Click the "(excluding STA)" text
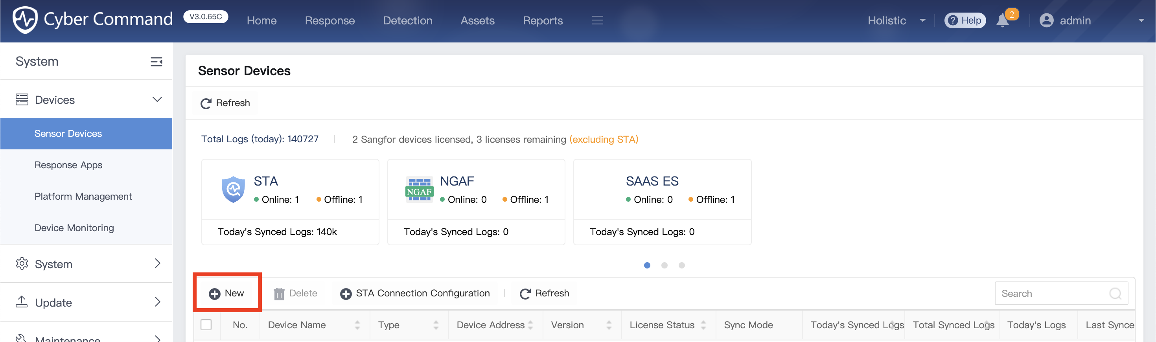1156x342 pixels. [x=604, y=140]
